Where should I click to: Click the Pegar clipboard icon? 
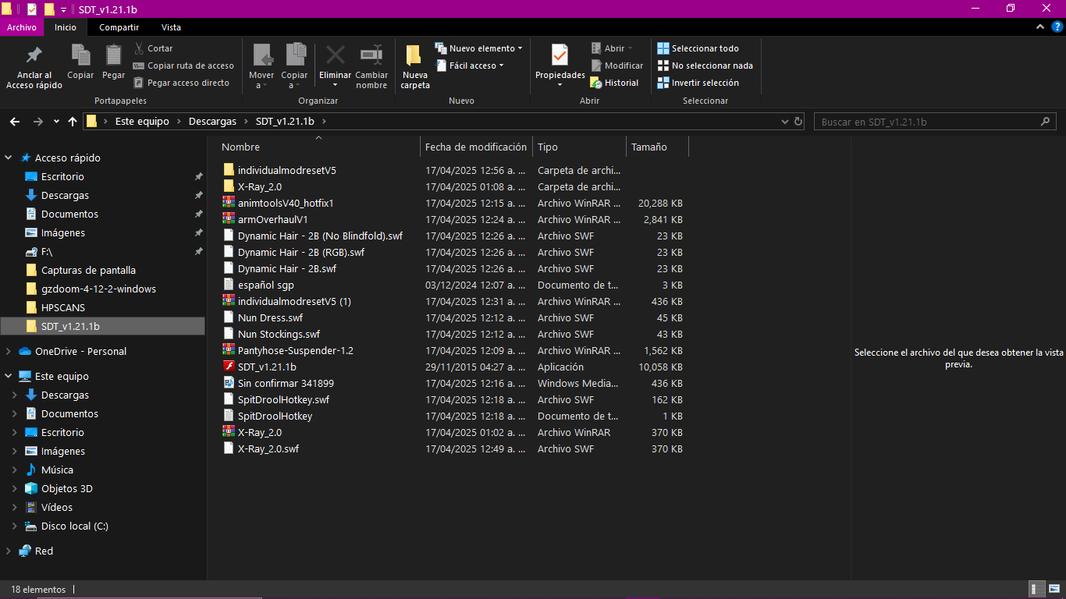click(x=113, y=55)
